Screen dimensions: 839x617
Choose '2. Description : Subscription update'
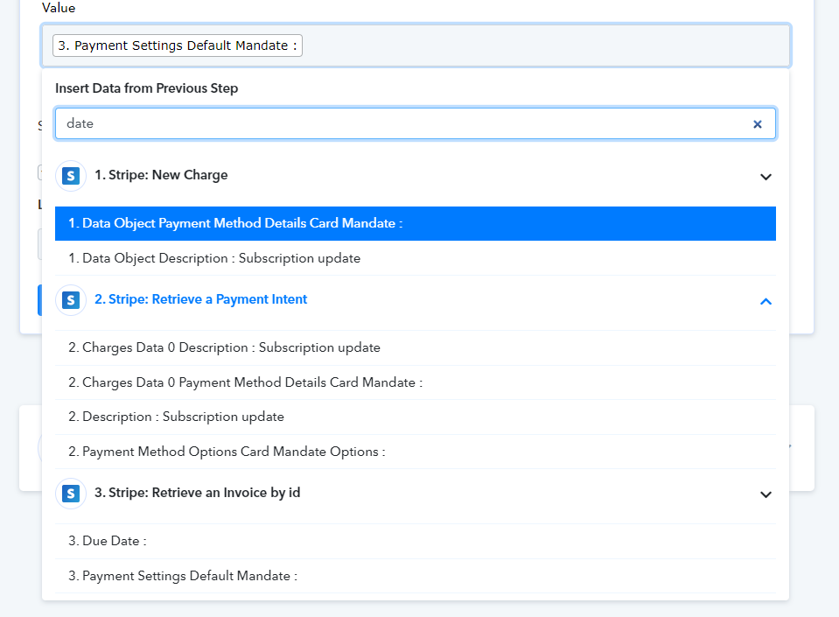pos(416,417)
